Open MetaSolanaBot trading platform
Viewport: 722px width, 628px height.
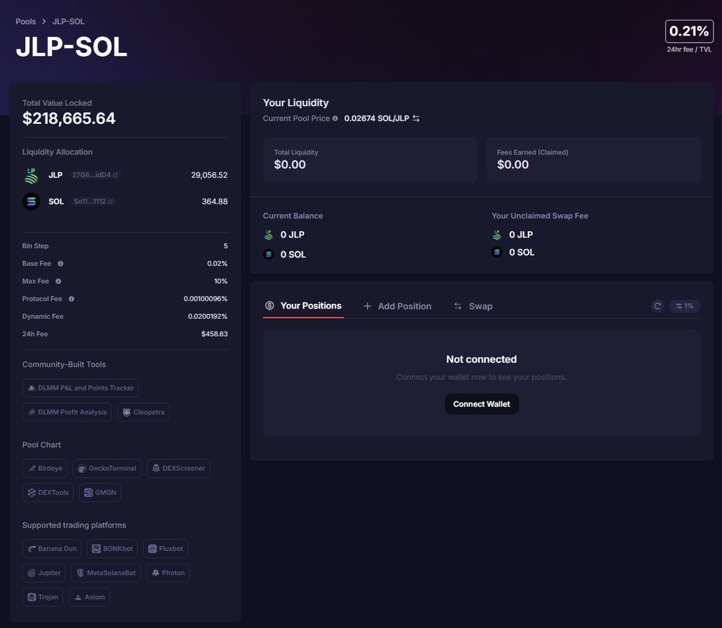(x=105, y=573)
